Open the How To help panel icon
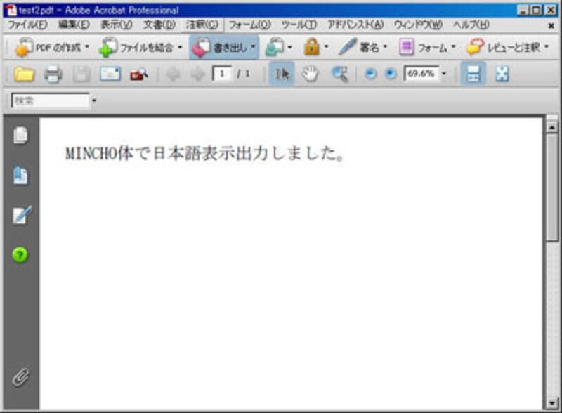Screen dimensions: 562x413 pyautogui.click(x=20, y=255)
